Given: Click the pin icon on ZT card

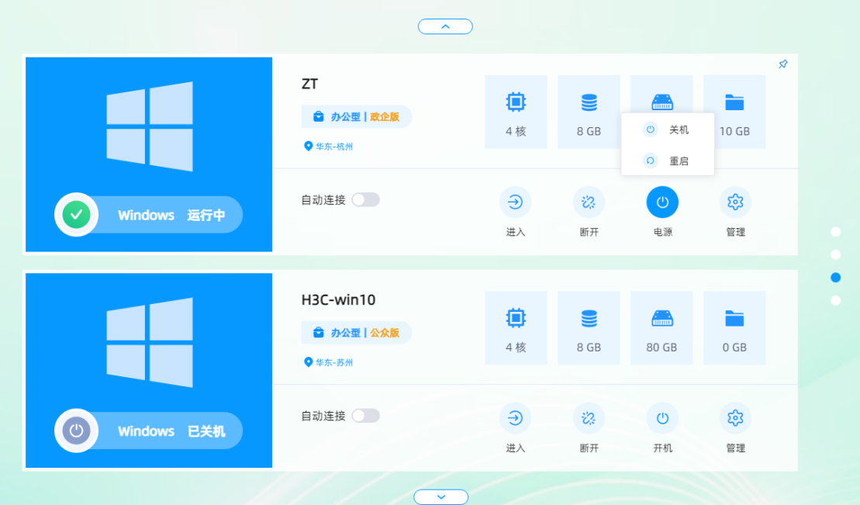Looking at the screenshot, I should point(782,64).
